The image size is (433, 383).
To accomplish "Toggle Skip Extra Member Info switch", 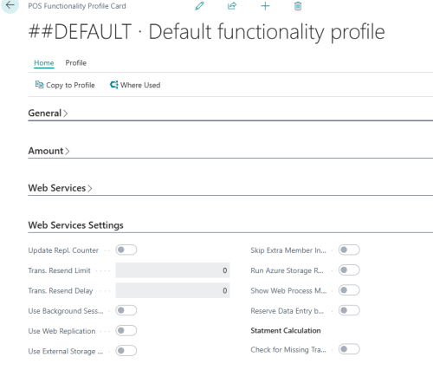I will pyautogui.click(x=349, y=250).
